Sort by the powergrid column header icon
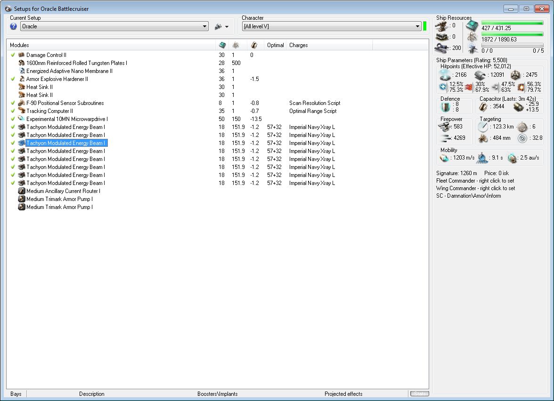 pyautogui.click(x=236, y=45)
